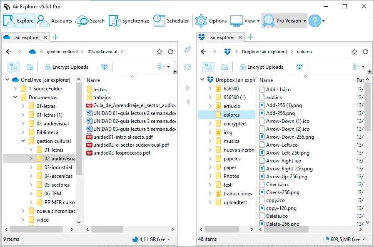The height and width of the screenshot is (247, 374).
Task: Open the Pro Version dropdown
Action: click(284, 21)
